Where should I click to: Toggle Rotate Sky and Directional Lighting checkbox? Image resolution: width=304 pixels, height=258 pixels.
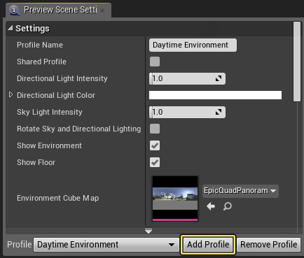pyautogui.click(x=155, y=129)
